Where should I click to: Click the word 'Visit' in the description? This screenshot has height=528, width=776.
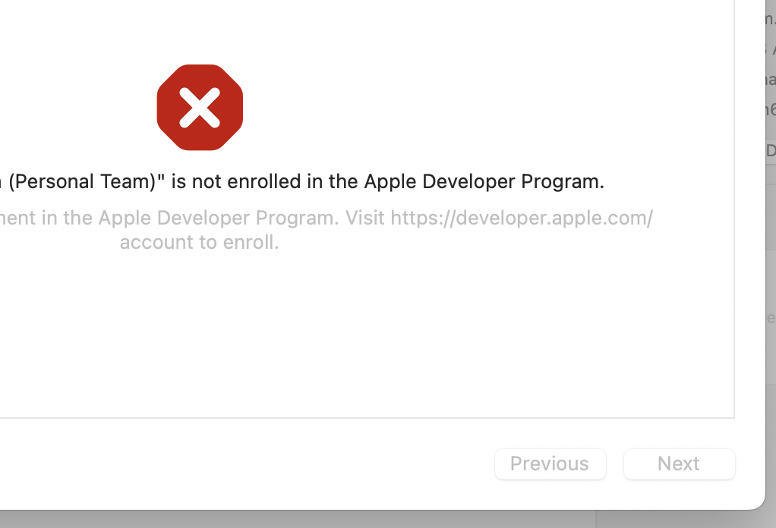[364, 218]
